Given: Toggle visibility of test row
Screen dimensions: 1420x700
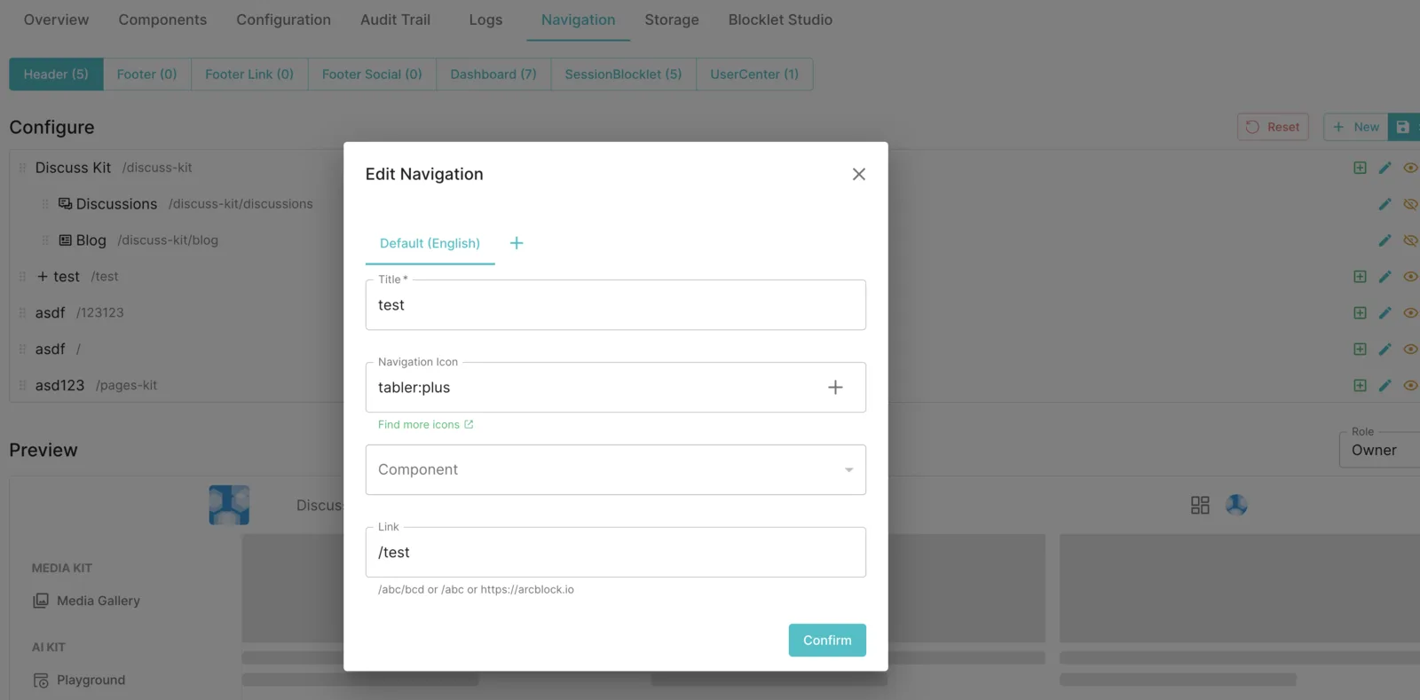Looking at the screenshot, I should pos(1410,277).
